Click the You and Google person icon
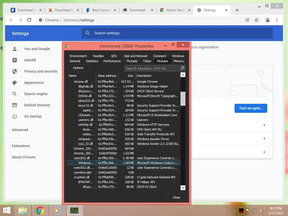The width and height of the screenshot is (288, 216). coord(15,49)
